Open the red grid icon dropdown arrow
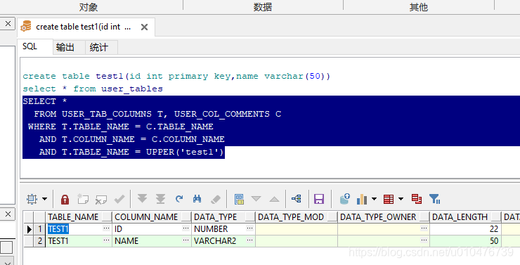 click(401, 199)
